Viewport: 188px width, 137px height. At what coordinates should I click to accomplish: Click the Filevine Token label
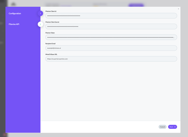pos(50,33)
